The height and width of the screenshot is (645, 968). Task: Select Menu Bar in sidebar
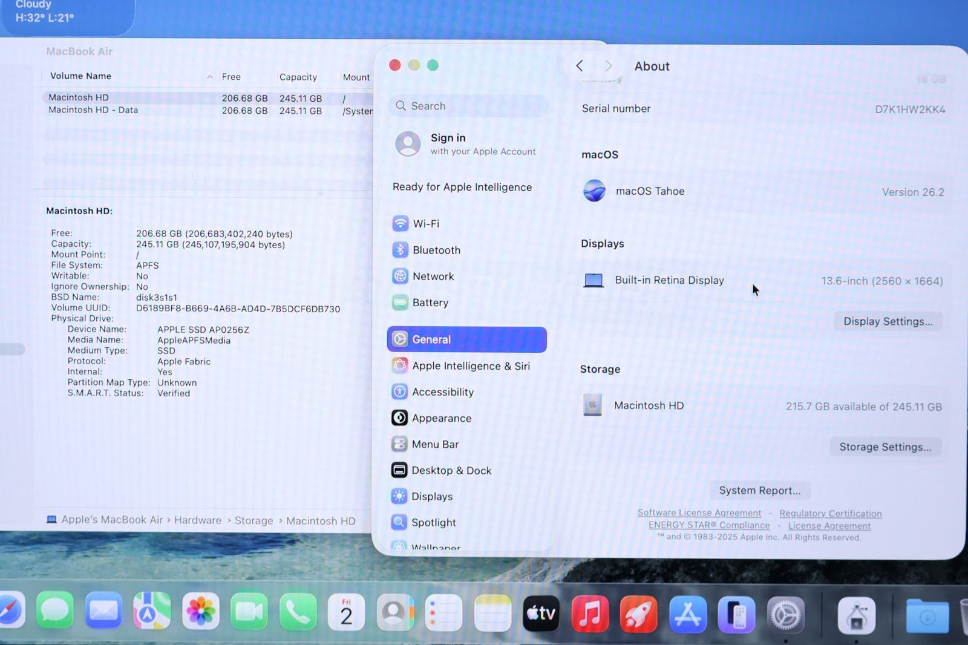(434, 444)
